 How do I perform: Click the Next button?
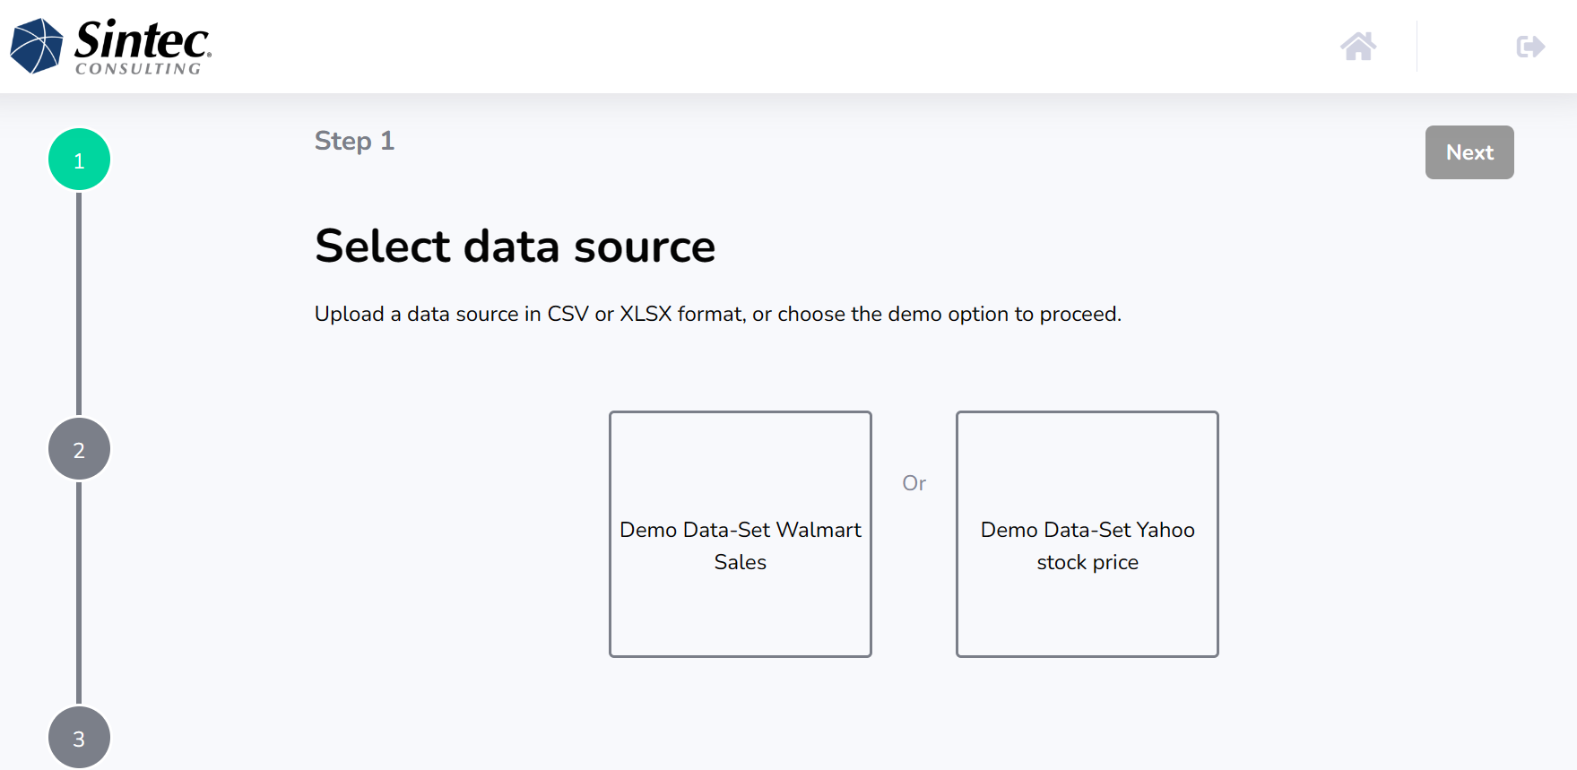tap(1469, 152)
